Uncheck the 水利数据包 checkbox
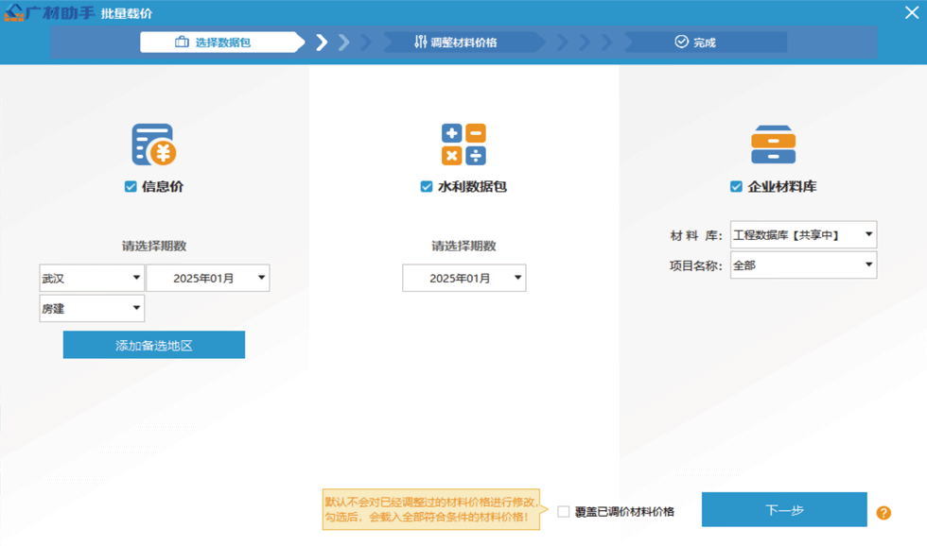This screenshot has width=927, height=546. [427, 187]
